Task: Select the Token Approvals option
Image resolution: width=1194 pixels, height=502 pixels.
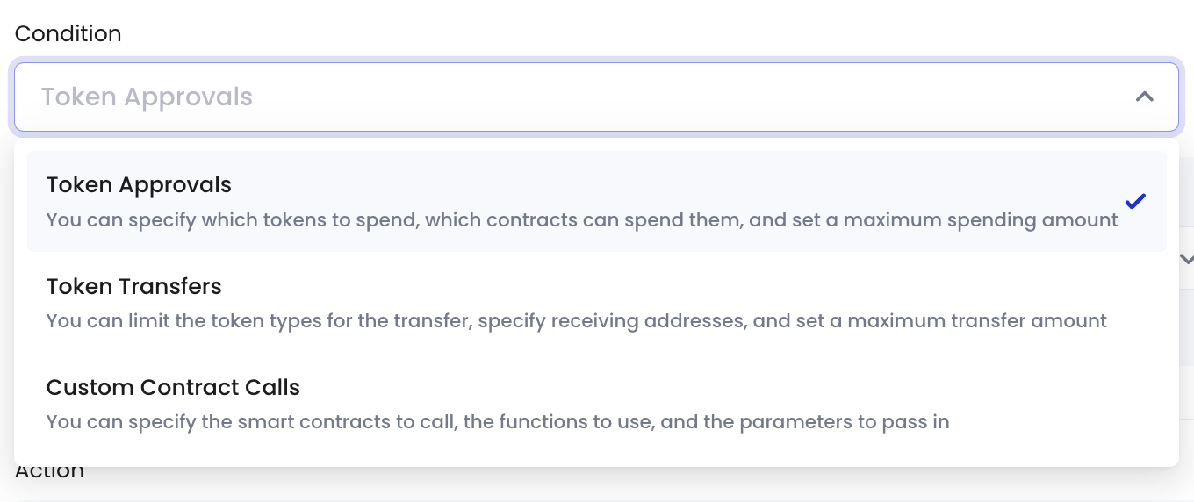Action: click(x=597, y=202)
